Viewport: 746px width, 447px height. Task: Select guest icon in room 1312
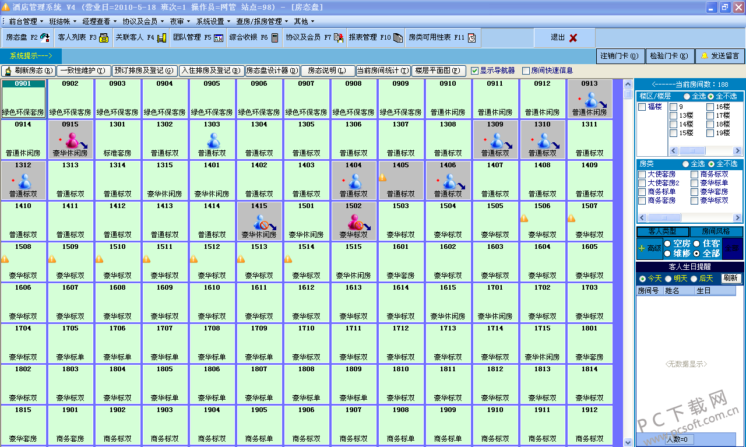click(24, 181)
